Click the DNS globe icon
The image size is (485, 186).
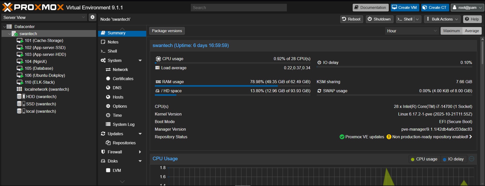pos(108,88)
